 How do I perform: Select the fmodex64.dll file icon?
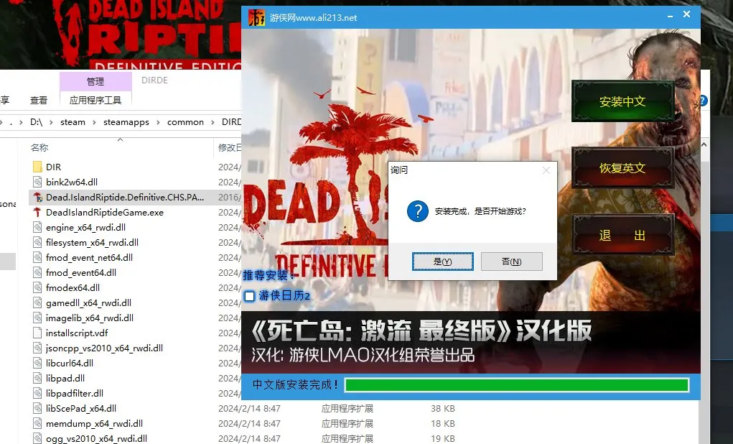[37, 287]
